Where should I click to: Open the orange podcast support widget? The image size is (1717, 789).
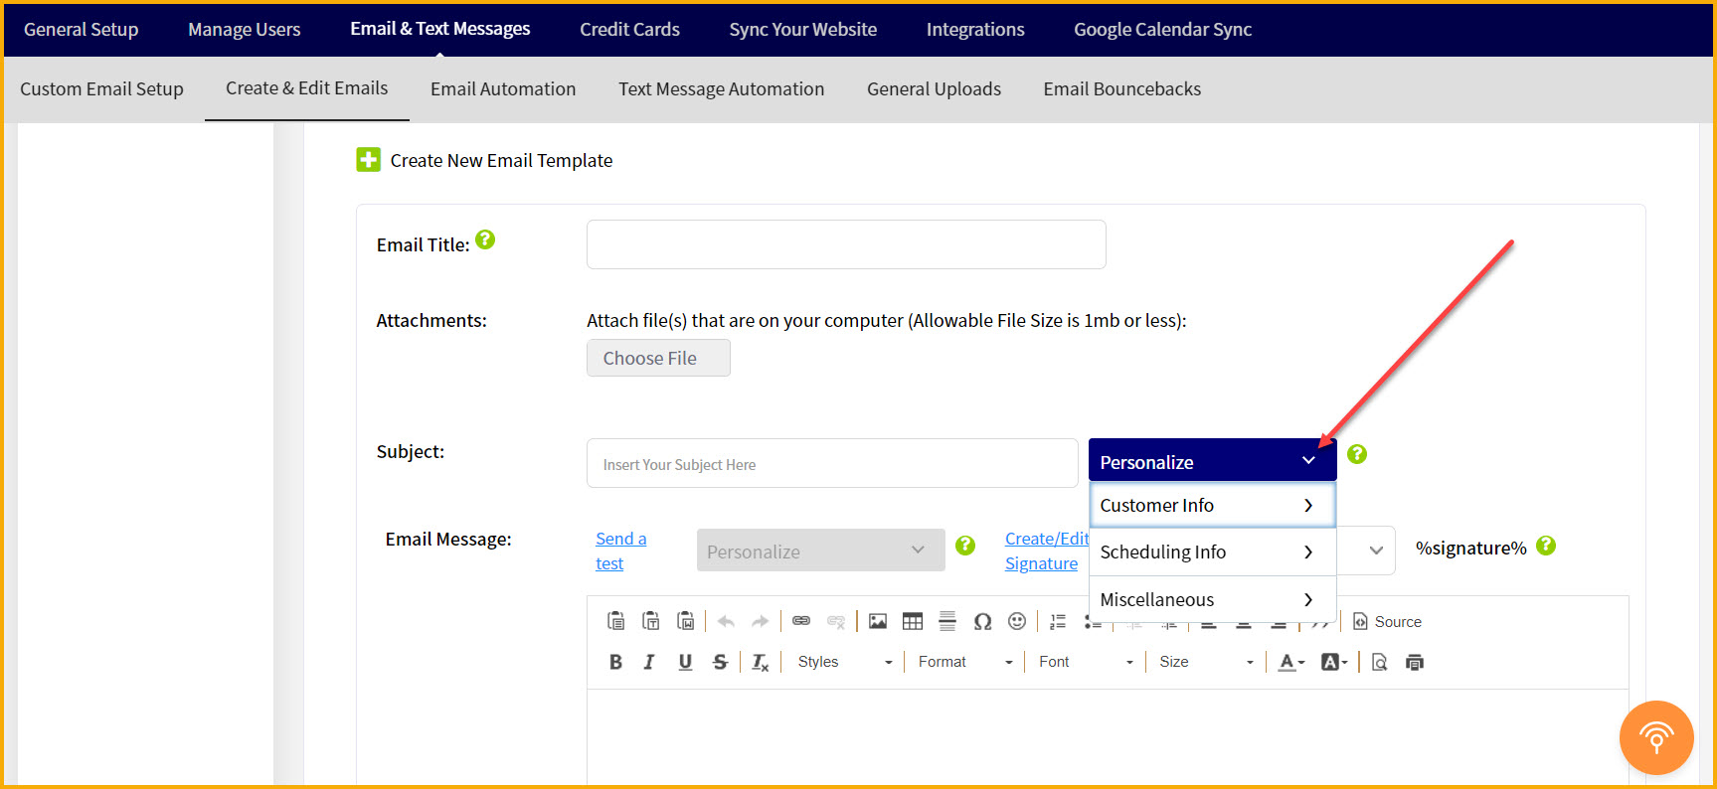point(1656,738)
